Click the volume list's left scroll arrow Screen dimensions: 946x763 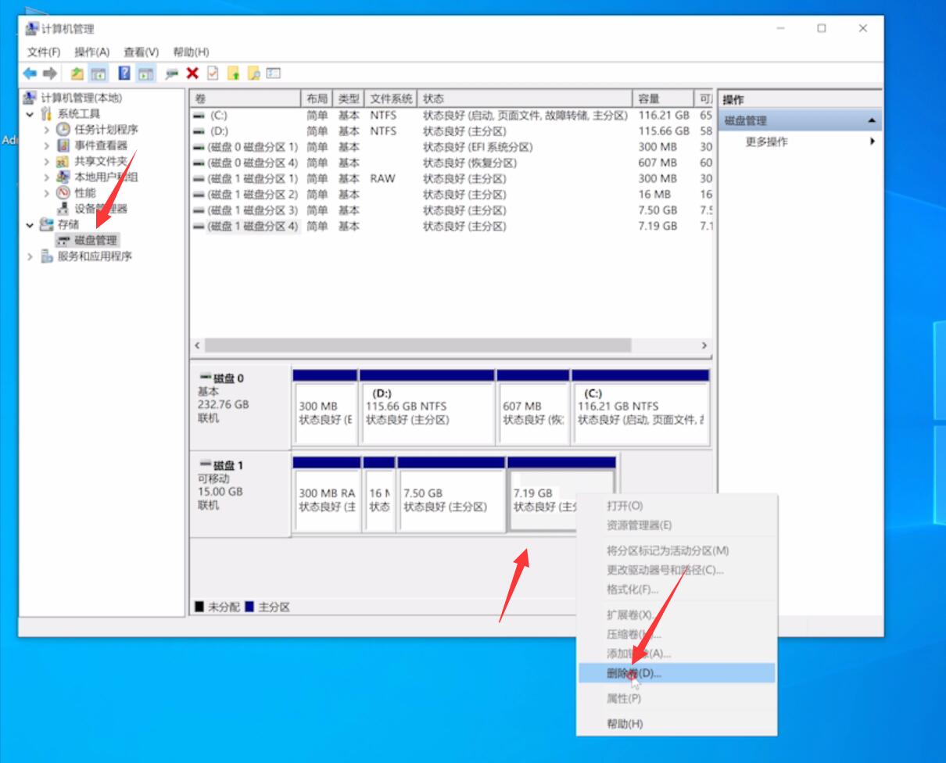click(x=197, y=346)
